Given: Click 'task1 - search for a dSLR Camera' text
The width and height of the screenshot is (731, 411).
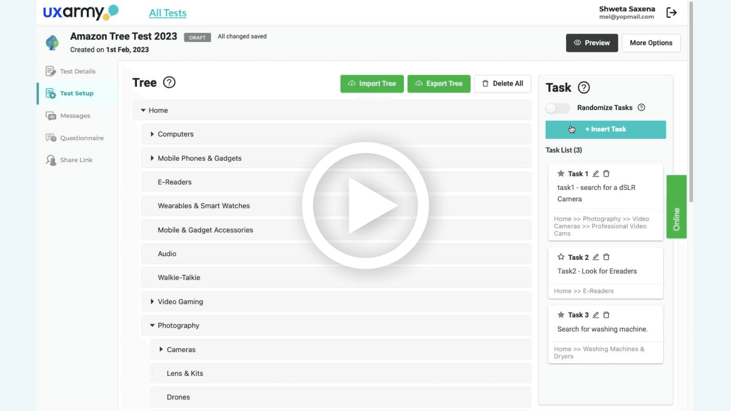Looking at the screenshot, I should click(x=596, y=193).
